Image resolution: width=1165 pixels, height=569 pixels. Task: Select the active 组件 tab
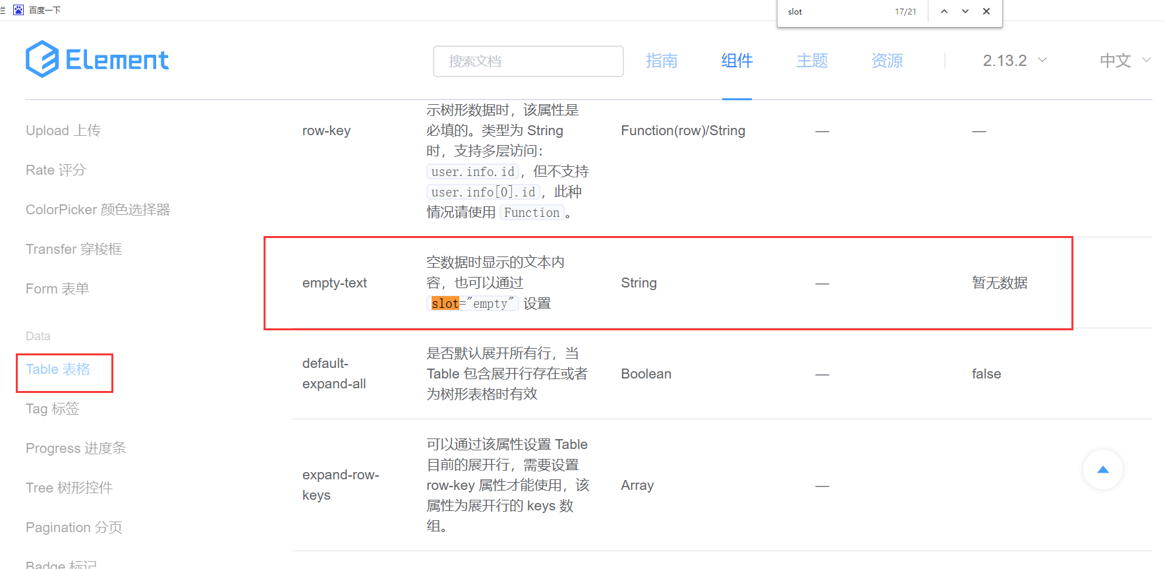click(x=737, y=61)
